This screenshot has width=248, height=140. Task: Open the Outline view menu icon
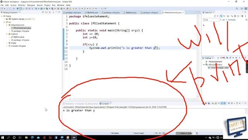[239, 58]
